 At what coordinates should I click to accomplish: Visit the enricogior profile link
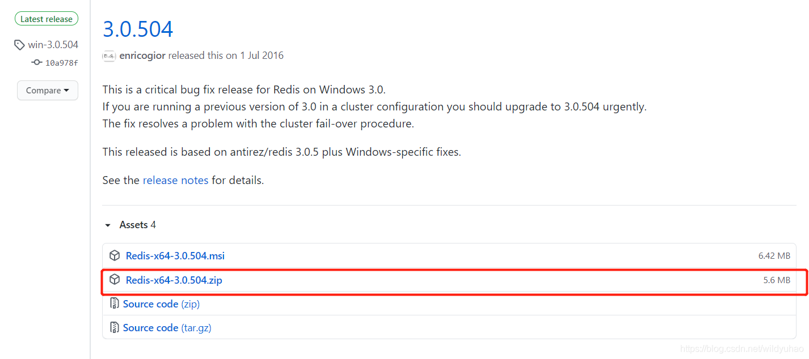[142, 55]
